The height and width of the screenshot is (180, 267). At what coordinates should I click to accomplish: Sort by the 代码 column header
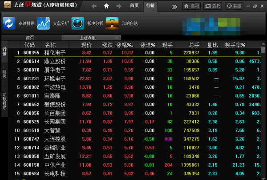29,45
